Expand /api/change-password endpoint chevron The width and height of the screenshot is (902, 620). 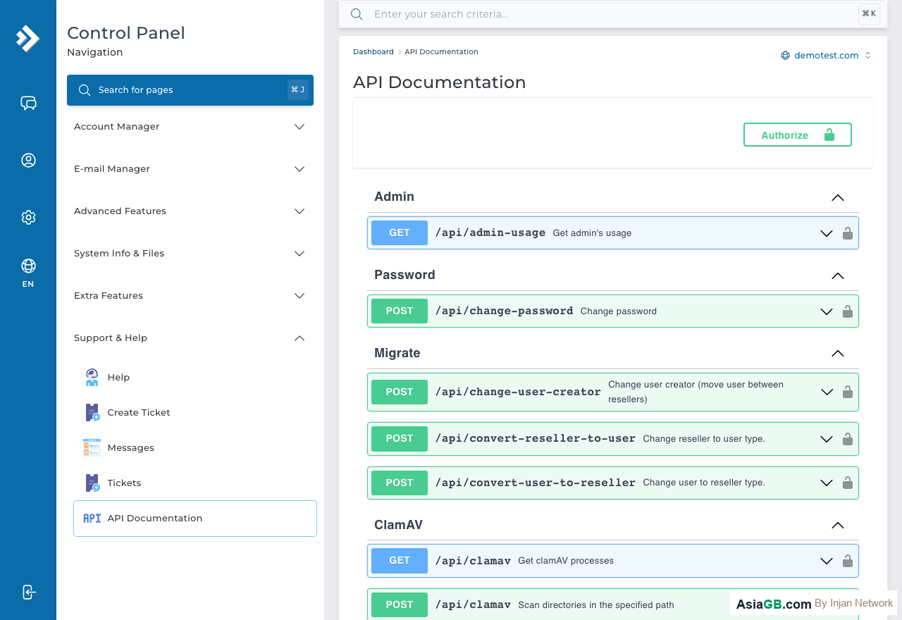[827, 311]
